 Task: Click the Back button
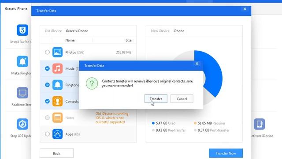56,153
